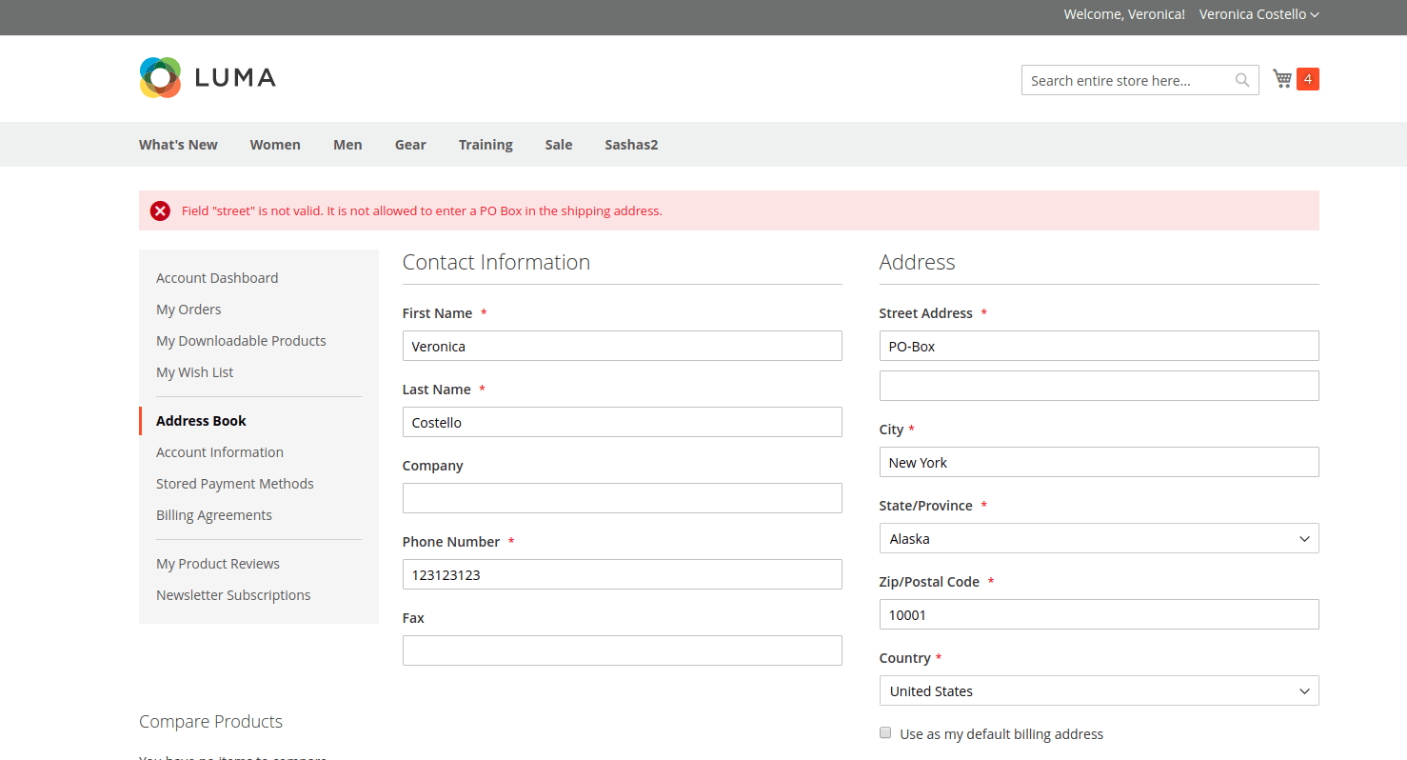Click the red error icon in alert
Screen dimensions: 1407x760
point(160,210)
